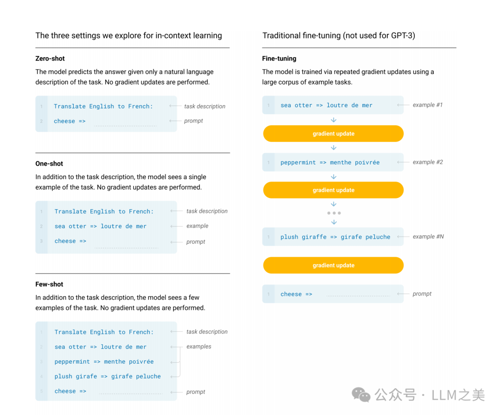Click the WeChat logo in the watermark
The height and width of the screenshot is (415, 501).
(361, 395)
